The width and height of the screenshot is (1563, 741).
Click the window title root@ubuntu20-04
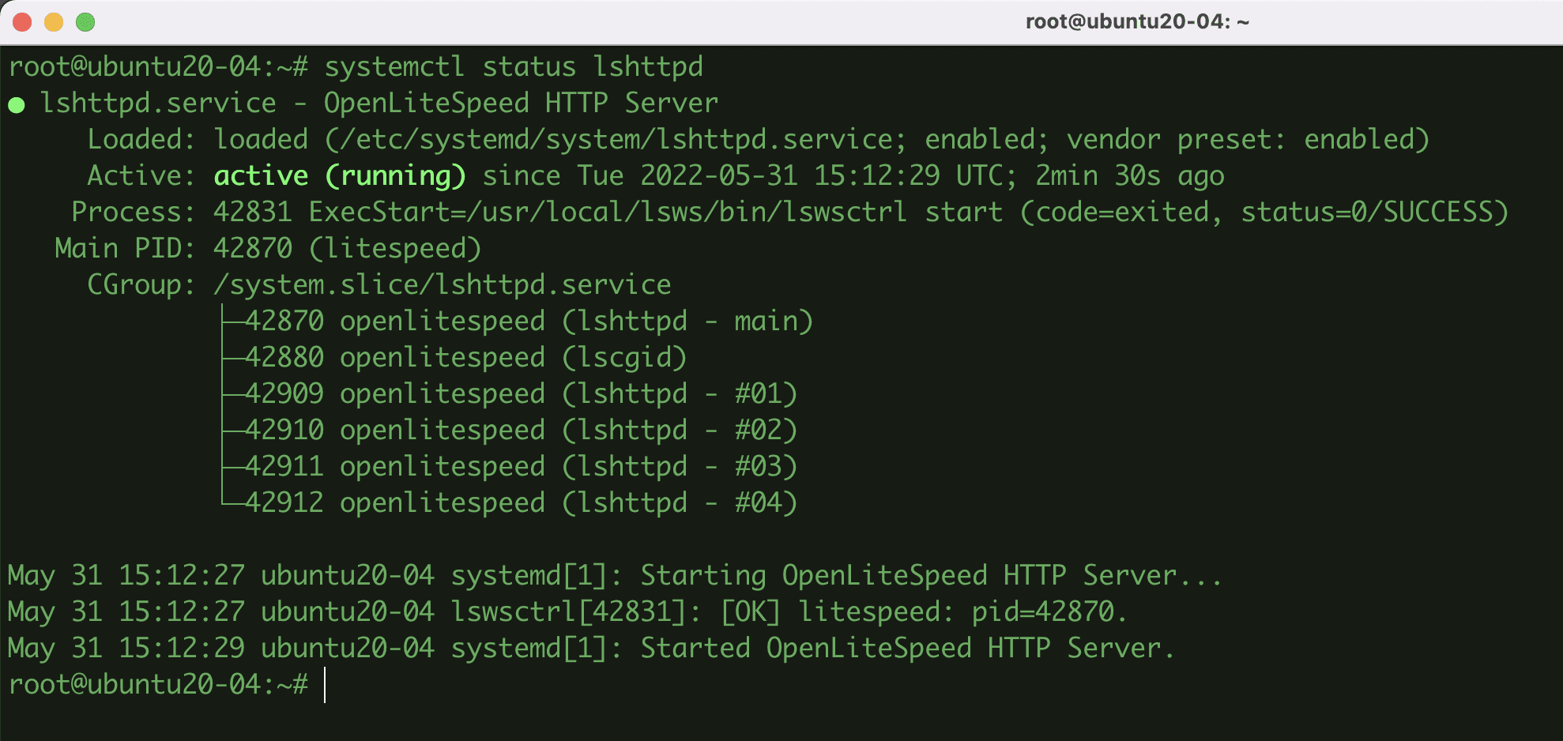pyautogui.click(x=1136, y=21)
